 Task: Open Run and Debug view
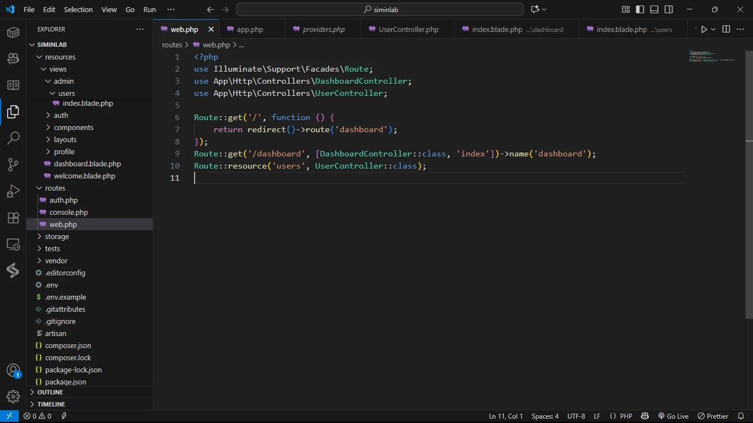click(13, 191)
